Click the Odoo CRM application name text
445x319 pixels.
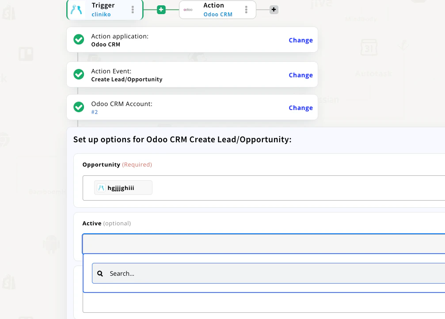(x=106, y=45)
